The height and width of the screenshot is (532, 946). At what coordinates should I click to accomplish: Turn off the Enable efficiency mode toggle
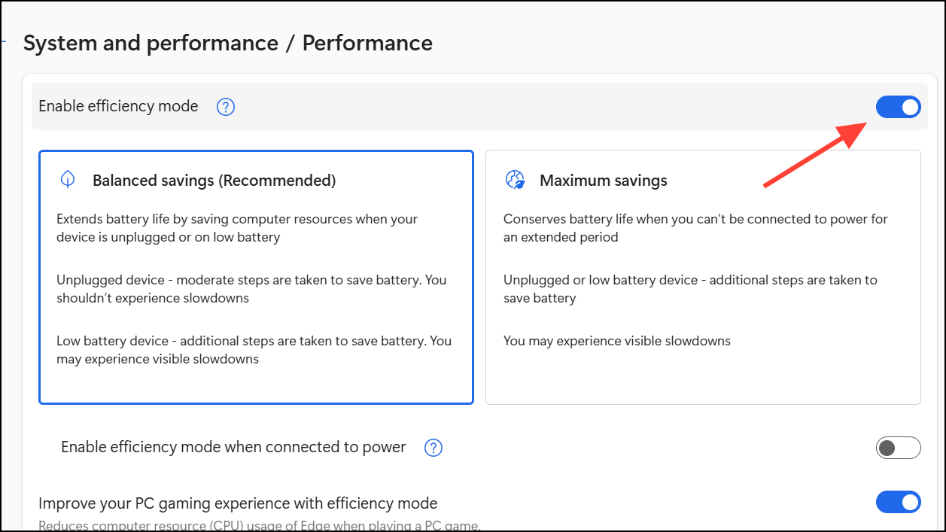pos(898,108)
